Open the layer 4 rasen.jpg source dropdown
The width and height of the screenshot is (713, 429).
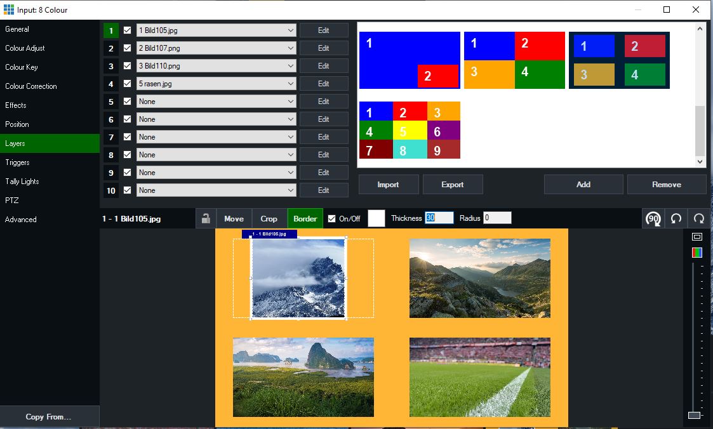[x=217, y=84]
